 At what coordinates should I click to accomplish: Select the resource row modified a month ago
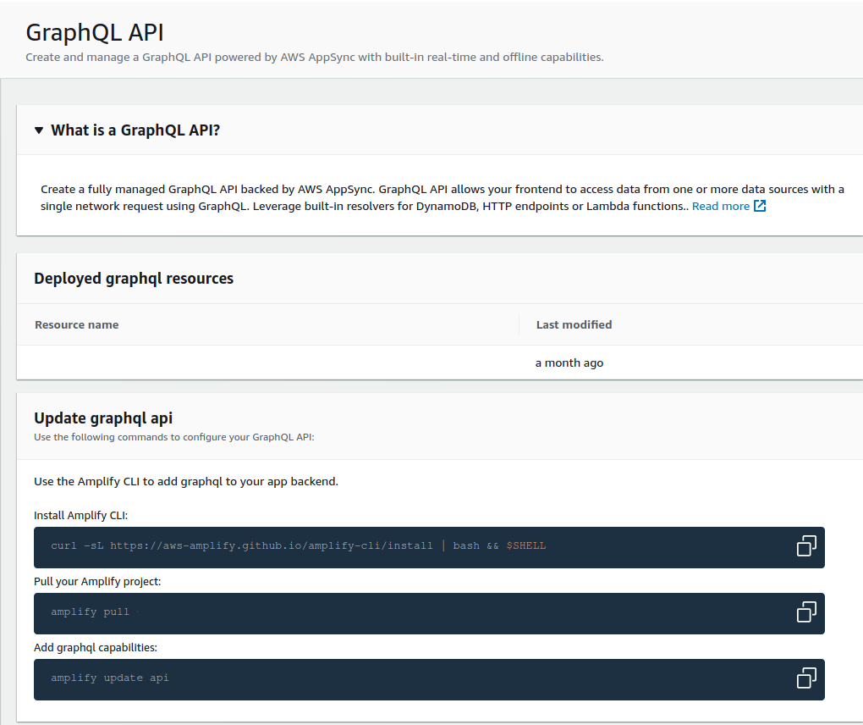pyautogui.click(x=569, y=362)
